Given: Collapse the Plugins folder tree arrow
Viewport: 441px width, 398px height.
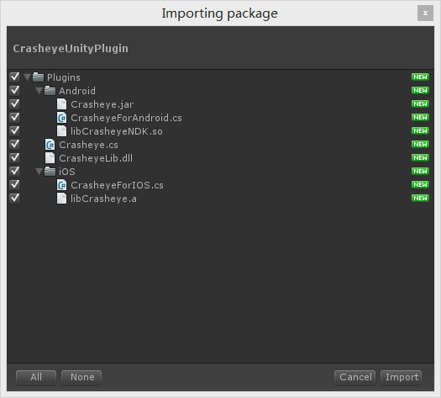Looking at the screenshot, I should [27, 77].
